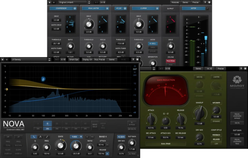Click the link icon beside Peak Limiter module
Image resolution: width=248 pixels, height=158 pixels.
tap(108, 8)
